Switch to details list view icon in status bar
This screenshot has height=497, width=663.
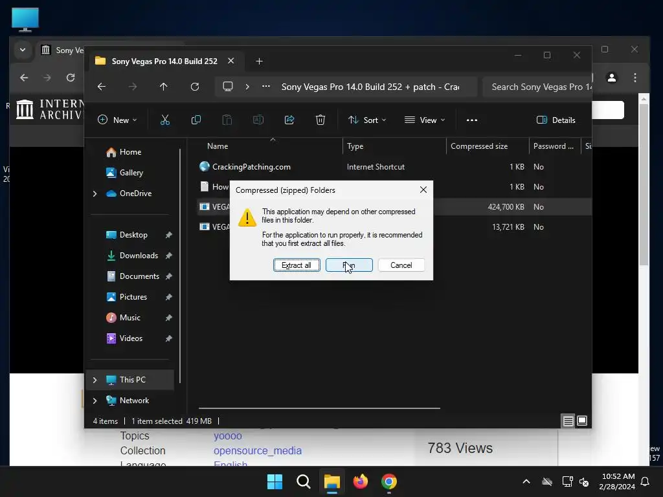tap(568, 421)
